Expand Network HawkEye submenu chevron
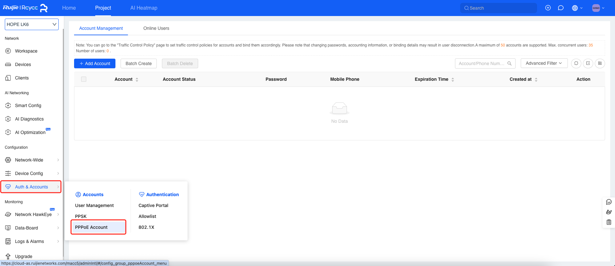 tap(58, 214)
